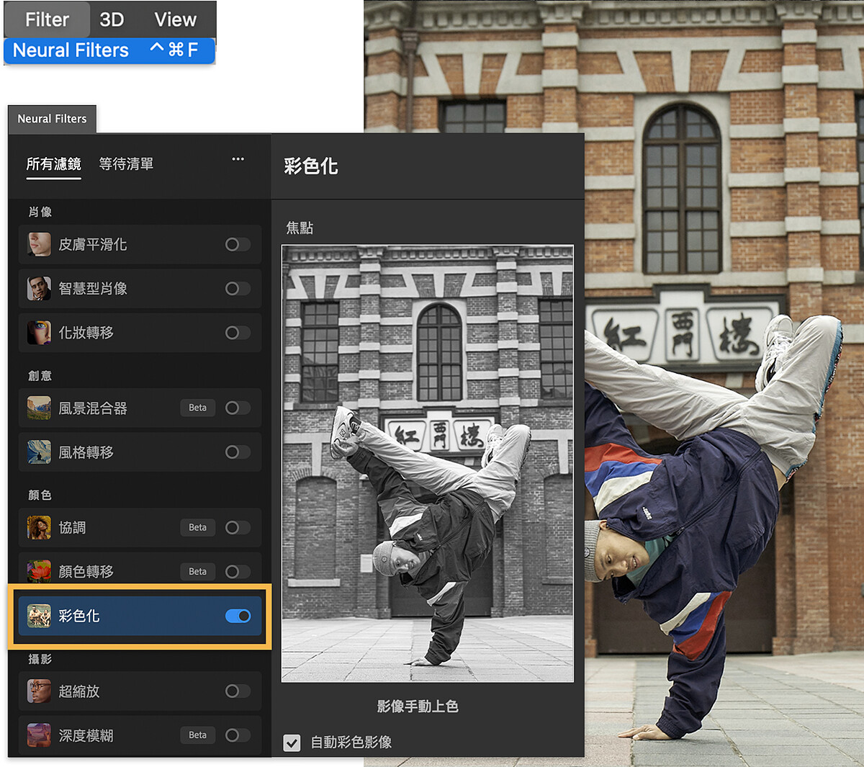The image size is (864, 767).
Task: Uncheck the 自動彩色影像 checkbox
Action: pyautogui.click(x=292, y=742)
